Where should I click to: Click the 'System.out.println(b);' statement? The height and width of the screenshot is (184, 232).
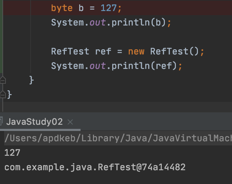(x=111, y=23)
